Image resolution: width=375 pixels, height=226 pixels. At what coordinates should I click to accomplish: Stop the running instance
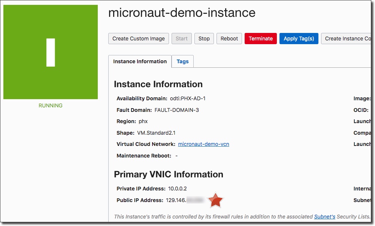point(204,39)
